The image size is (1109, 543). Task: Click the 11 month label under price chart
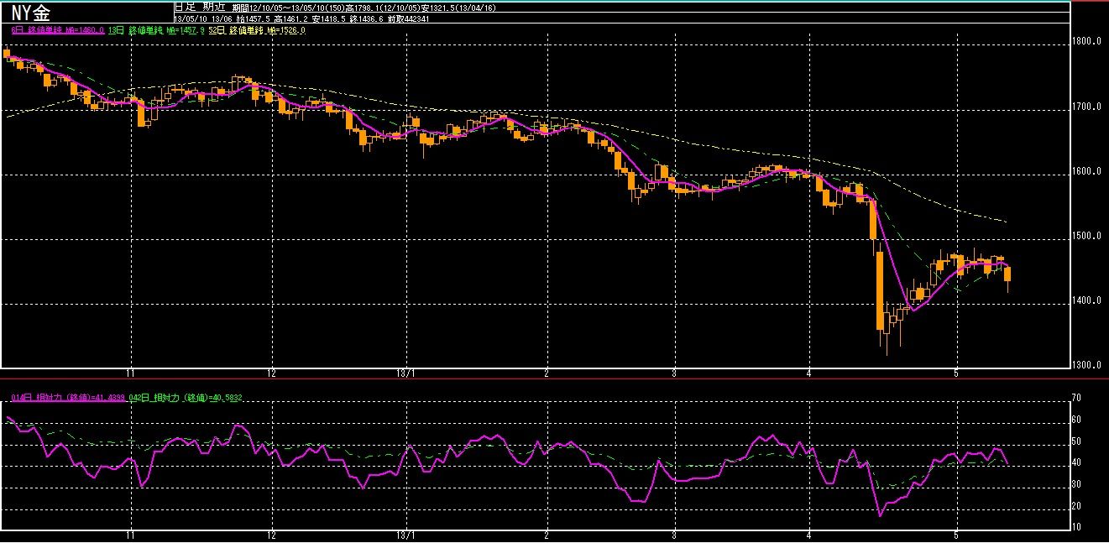[130, 373]
